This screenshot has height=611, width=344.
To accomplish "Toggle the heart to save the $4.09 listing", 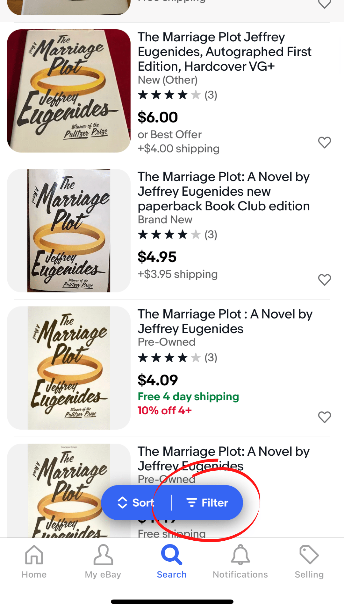I will (x=325, y=417).
